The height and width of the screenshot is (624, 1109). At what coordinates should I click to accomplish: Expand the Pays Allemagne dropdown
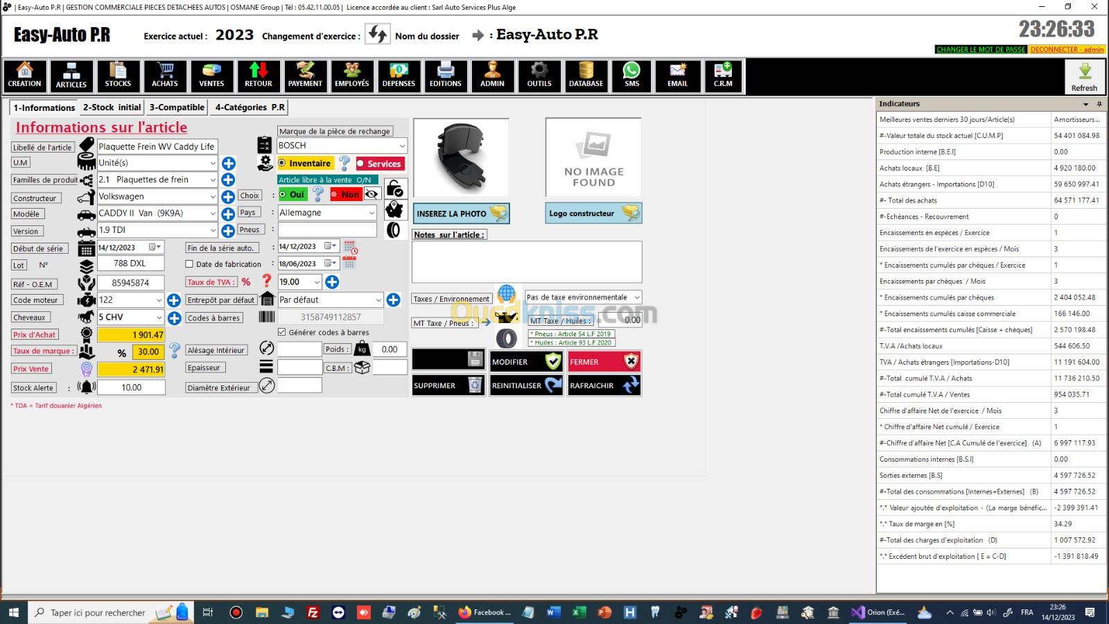(372, 214)
